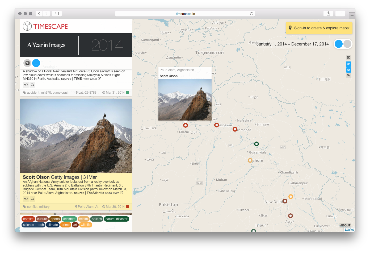Switch map to 3D view
370x253 pixels.
(348, 57)
